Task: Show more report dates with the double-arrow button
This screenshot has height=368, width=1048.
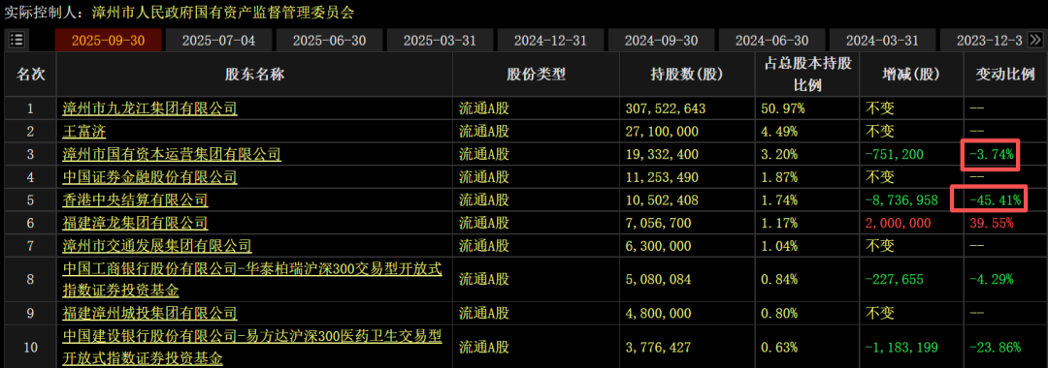Action: [1036, 40]
